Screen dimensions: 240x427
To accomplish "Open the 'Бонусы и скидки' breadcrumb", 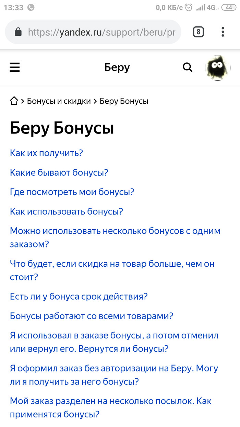I will coord(59,101).
